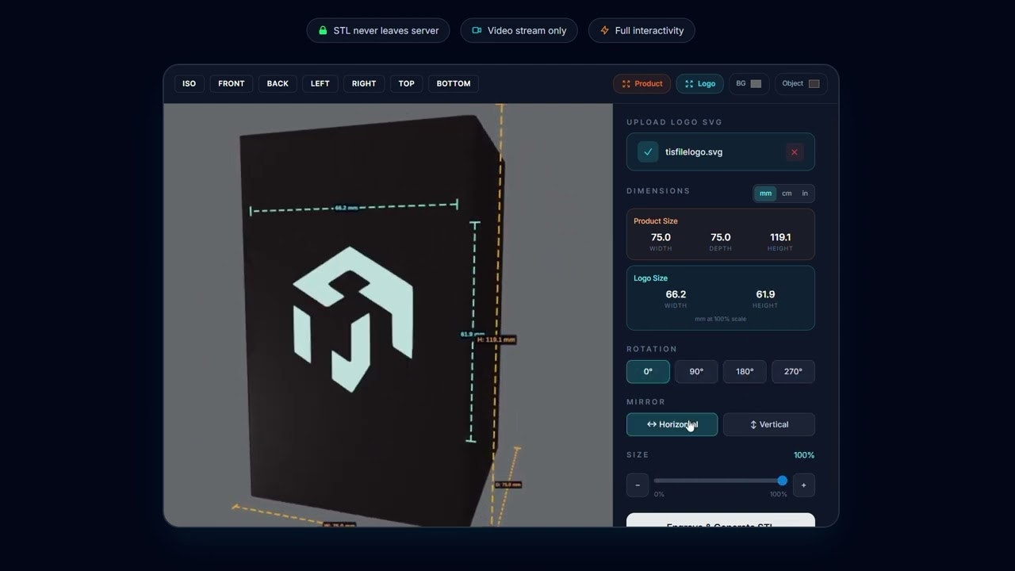The image size is (1015, 571).
Task: Select in as dimension unit
Action: (x=805, y=194)
